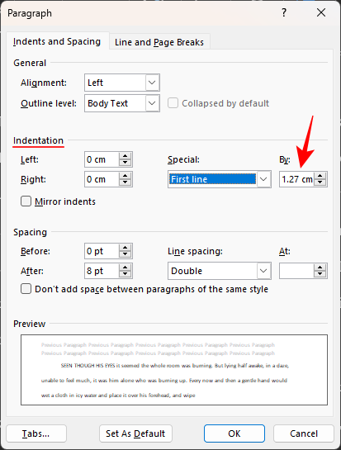
Task: Open the Tabs... dialog button
Action: point(36,433)
